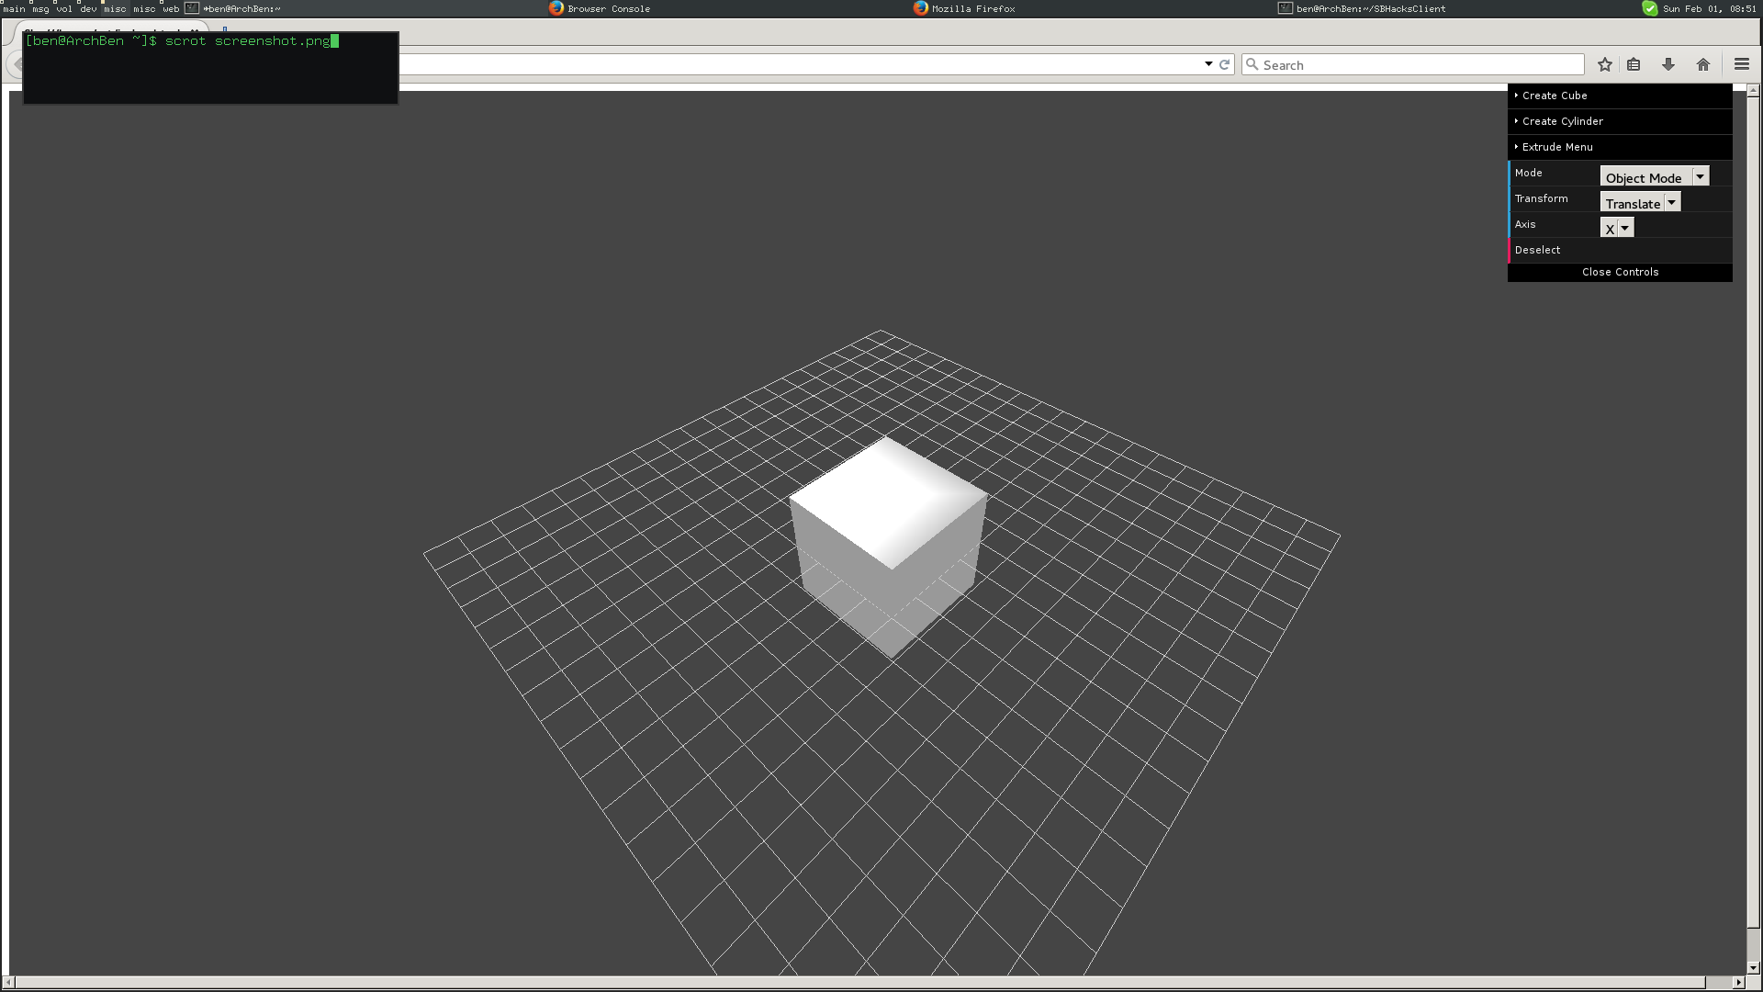
Task: Click inside the Search input field
Action: (1419, 64)
